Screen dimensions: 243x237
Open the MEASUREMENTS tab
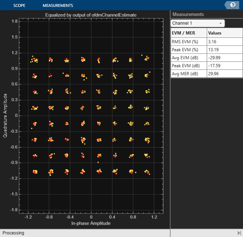tap(58, 5)
